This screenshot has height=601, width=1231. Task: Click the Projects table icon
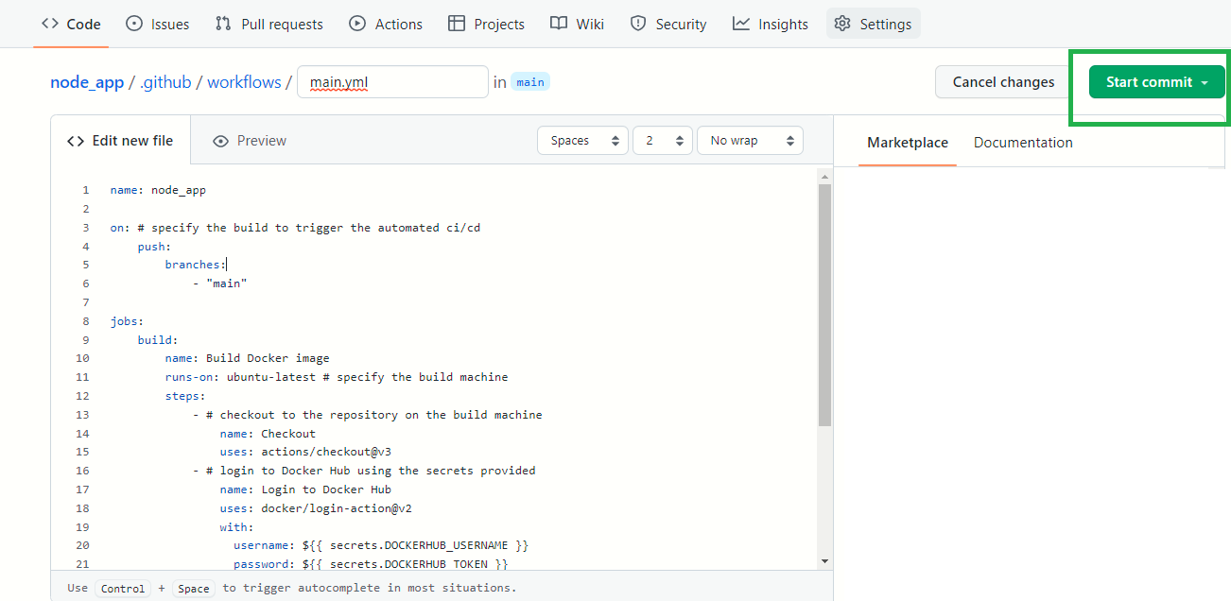[457, 24]
